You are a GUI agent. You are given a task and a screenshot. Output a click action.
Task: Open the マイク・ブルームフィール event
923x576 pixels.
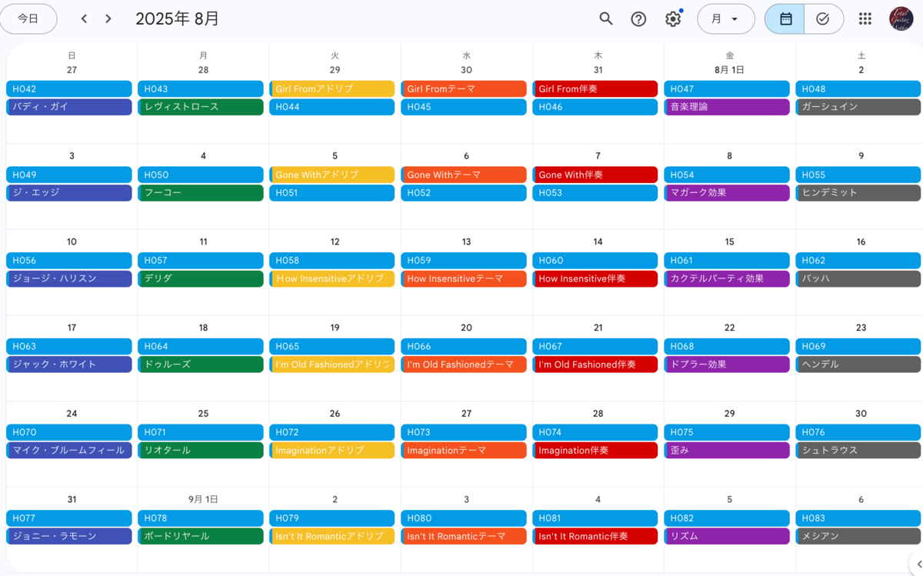click(69, 451)
